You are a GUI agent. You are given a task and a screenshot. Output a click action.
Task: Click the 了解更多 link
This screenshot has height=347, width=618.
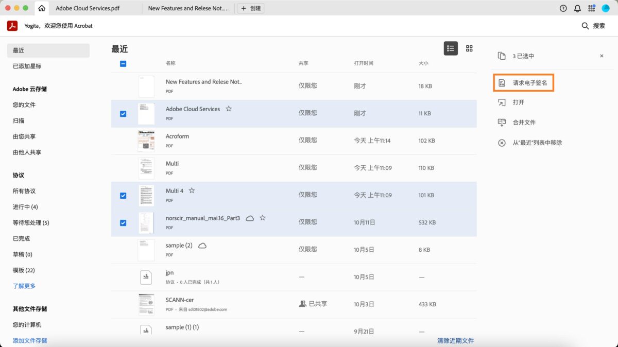(24, 286)
